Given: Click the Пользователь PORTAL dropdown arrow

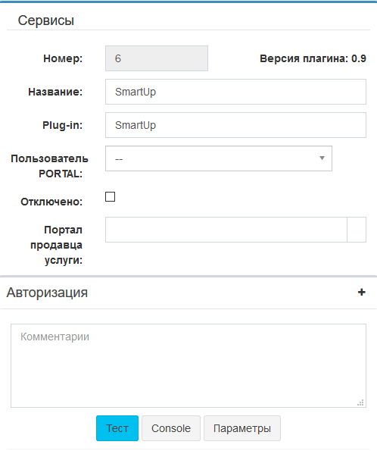Looking at the screenshot, I should pos(322,158).
